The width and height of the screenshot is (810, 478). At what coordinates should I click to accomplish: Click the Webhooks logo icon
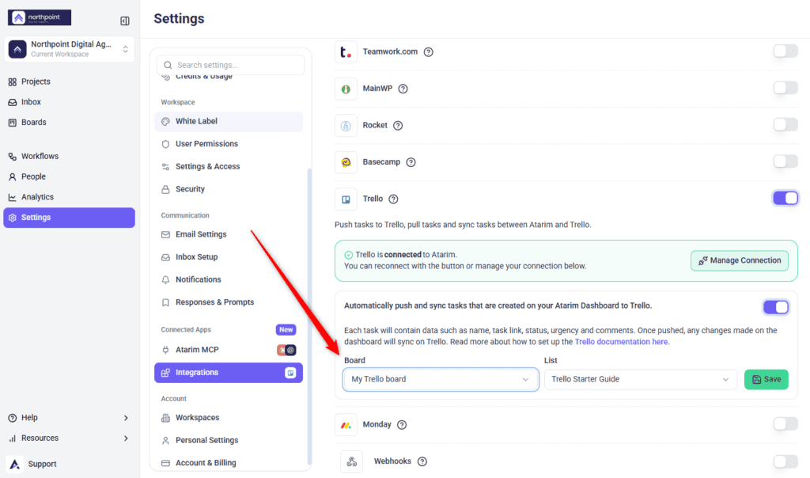pos(351,461)
